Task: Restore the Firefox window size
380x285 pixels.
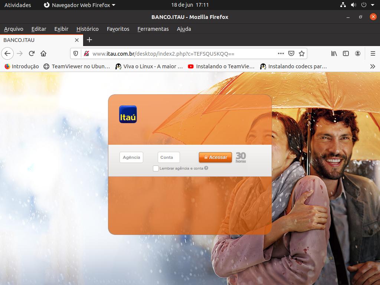Action: 361,17
